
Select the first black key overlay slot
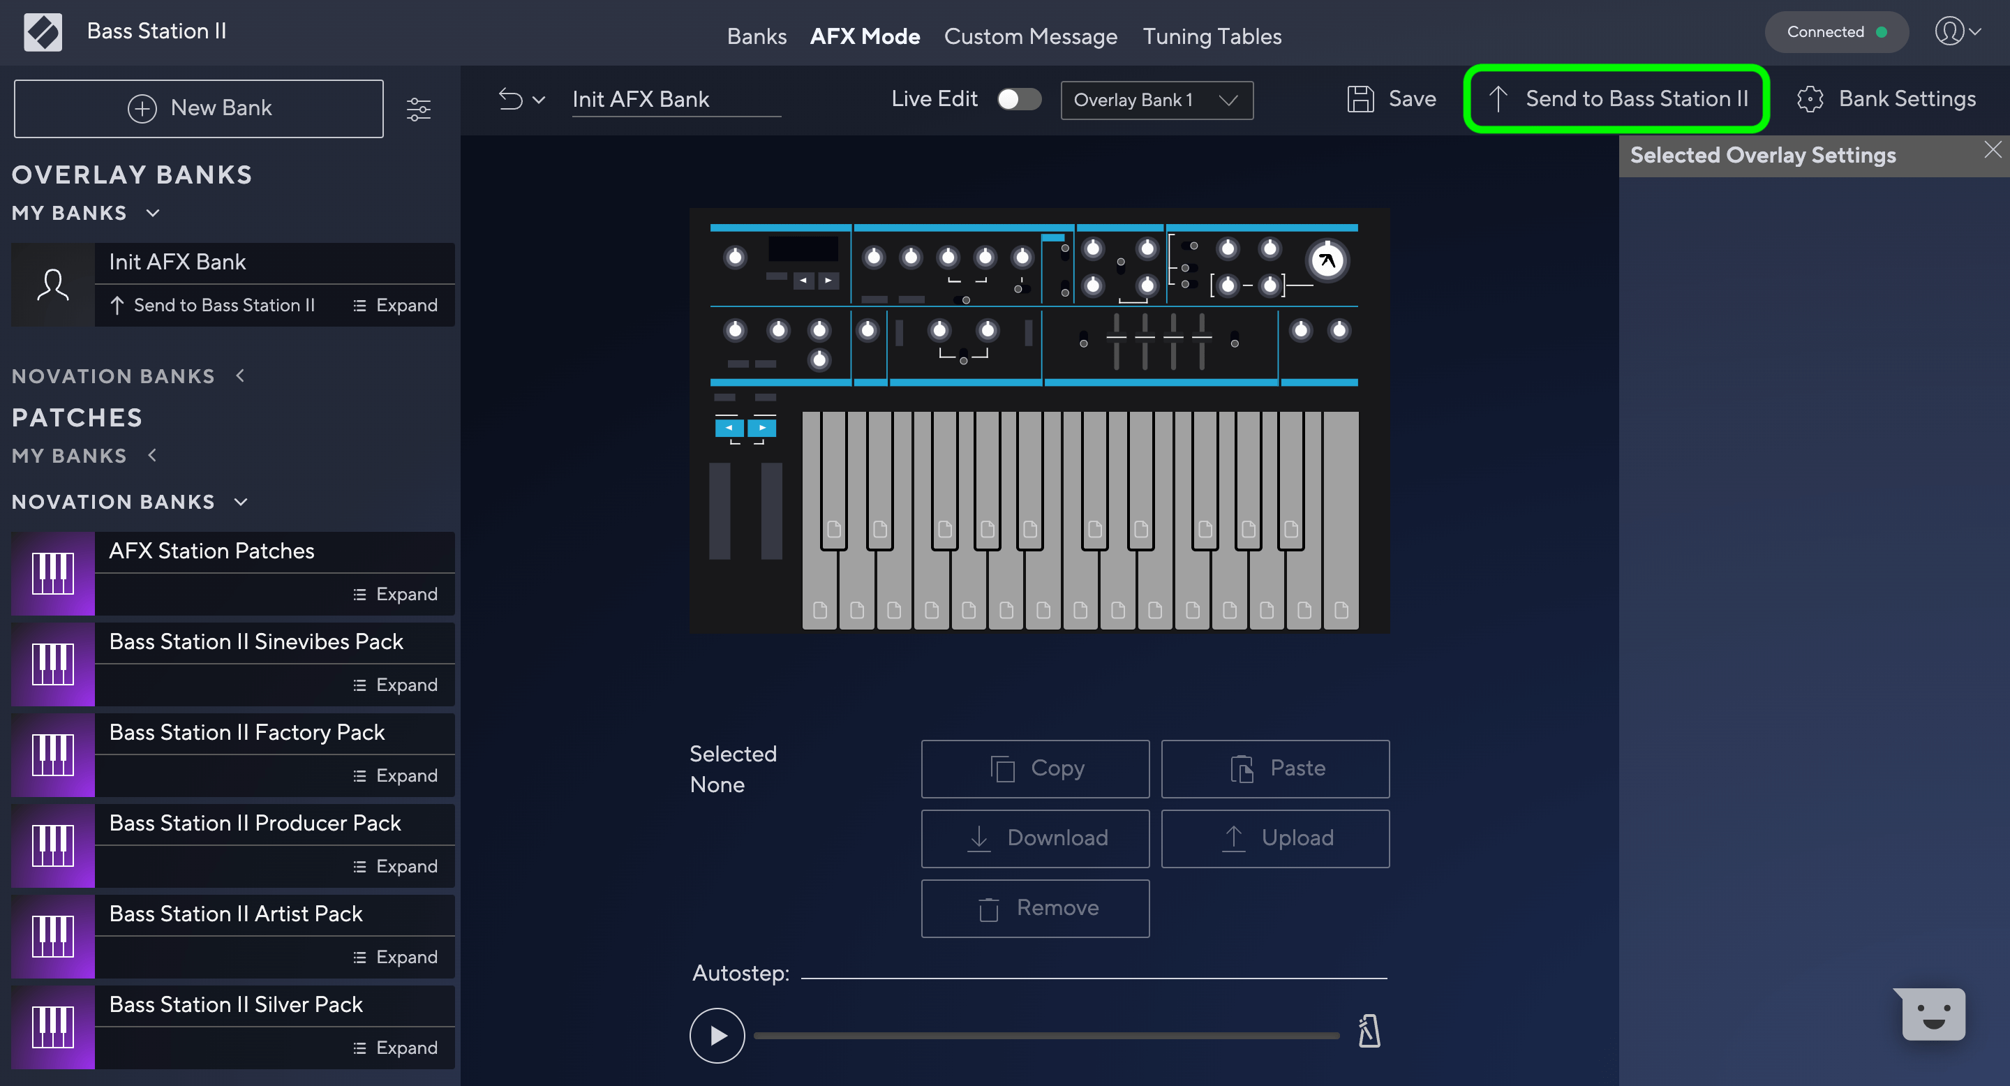tap(834, 530)
